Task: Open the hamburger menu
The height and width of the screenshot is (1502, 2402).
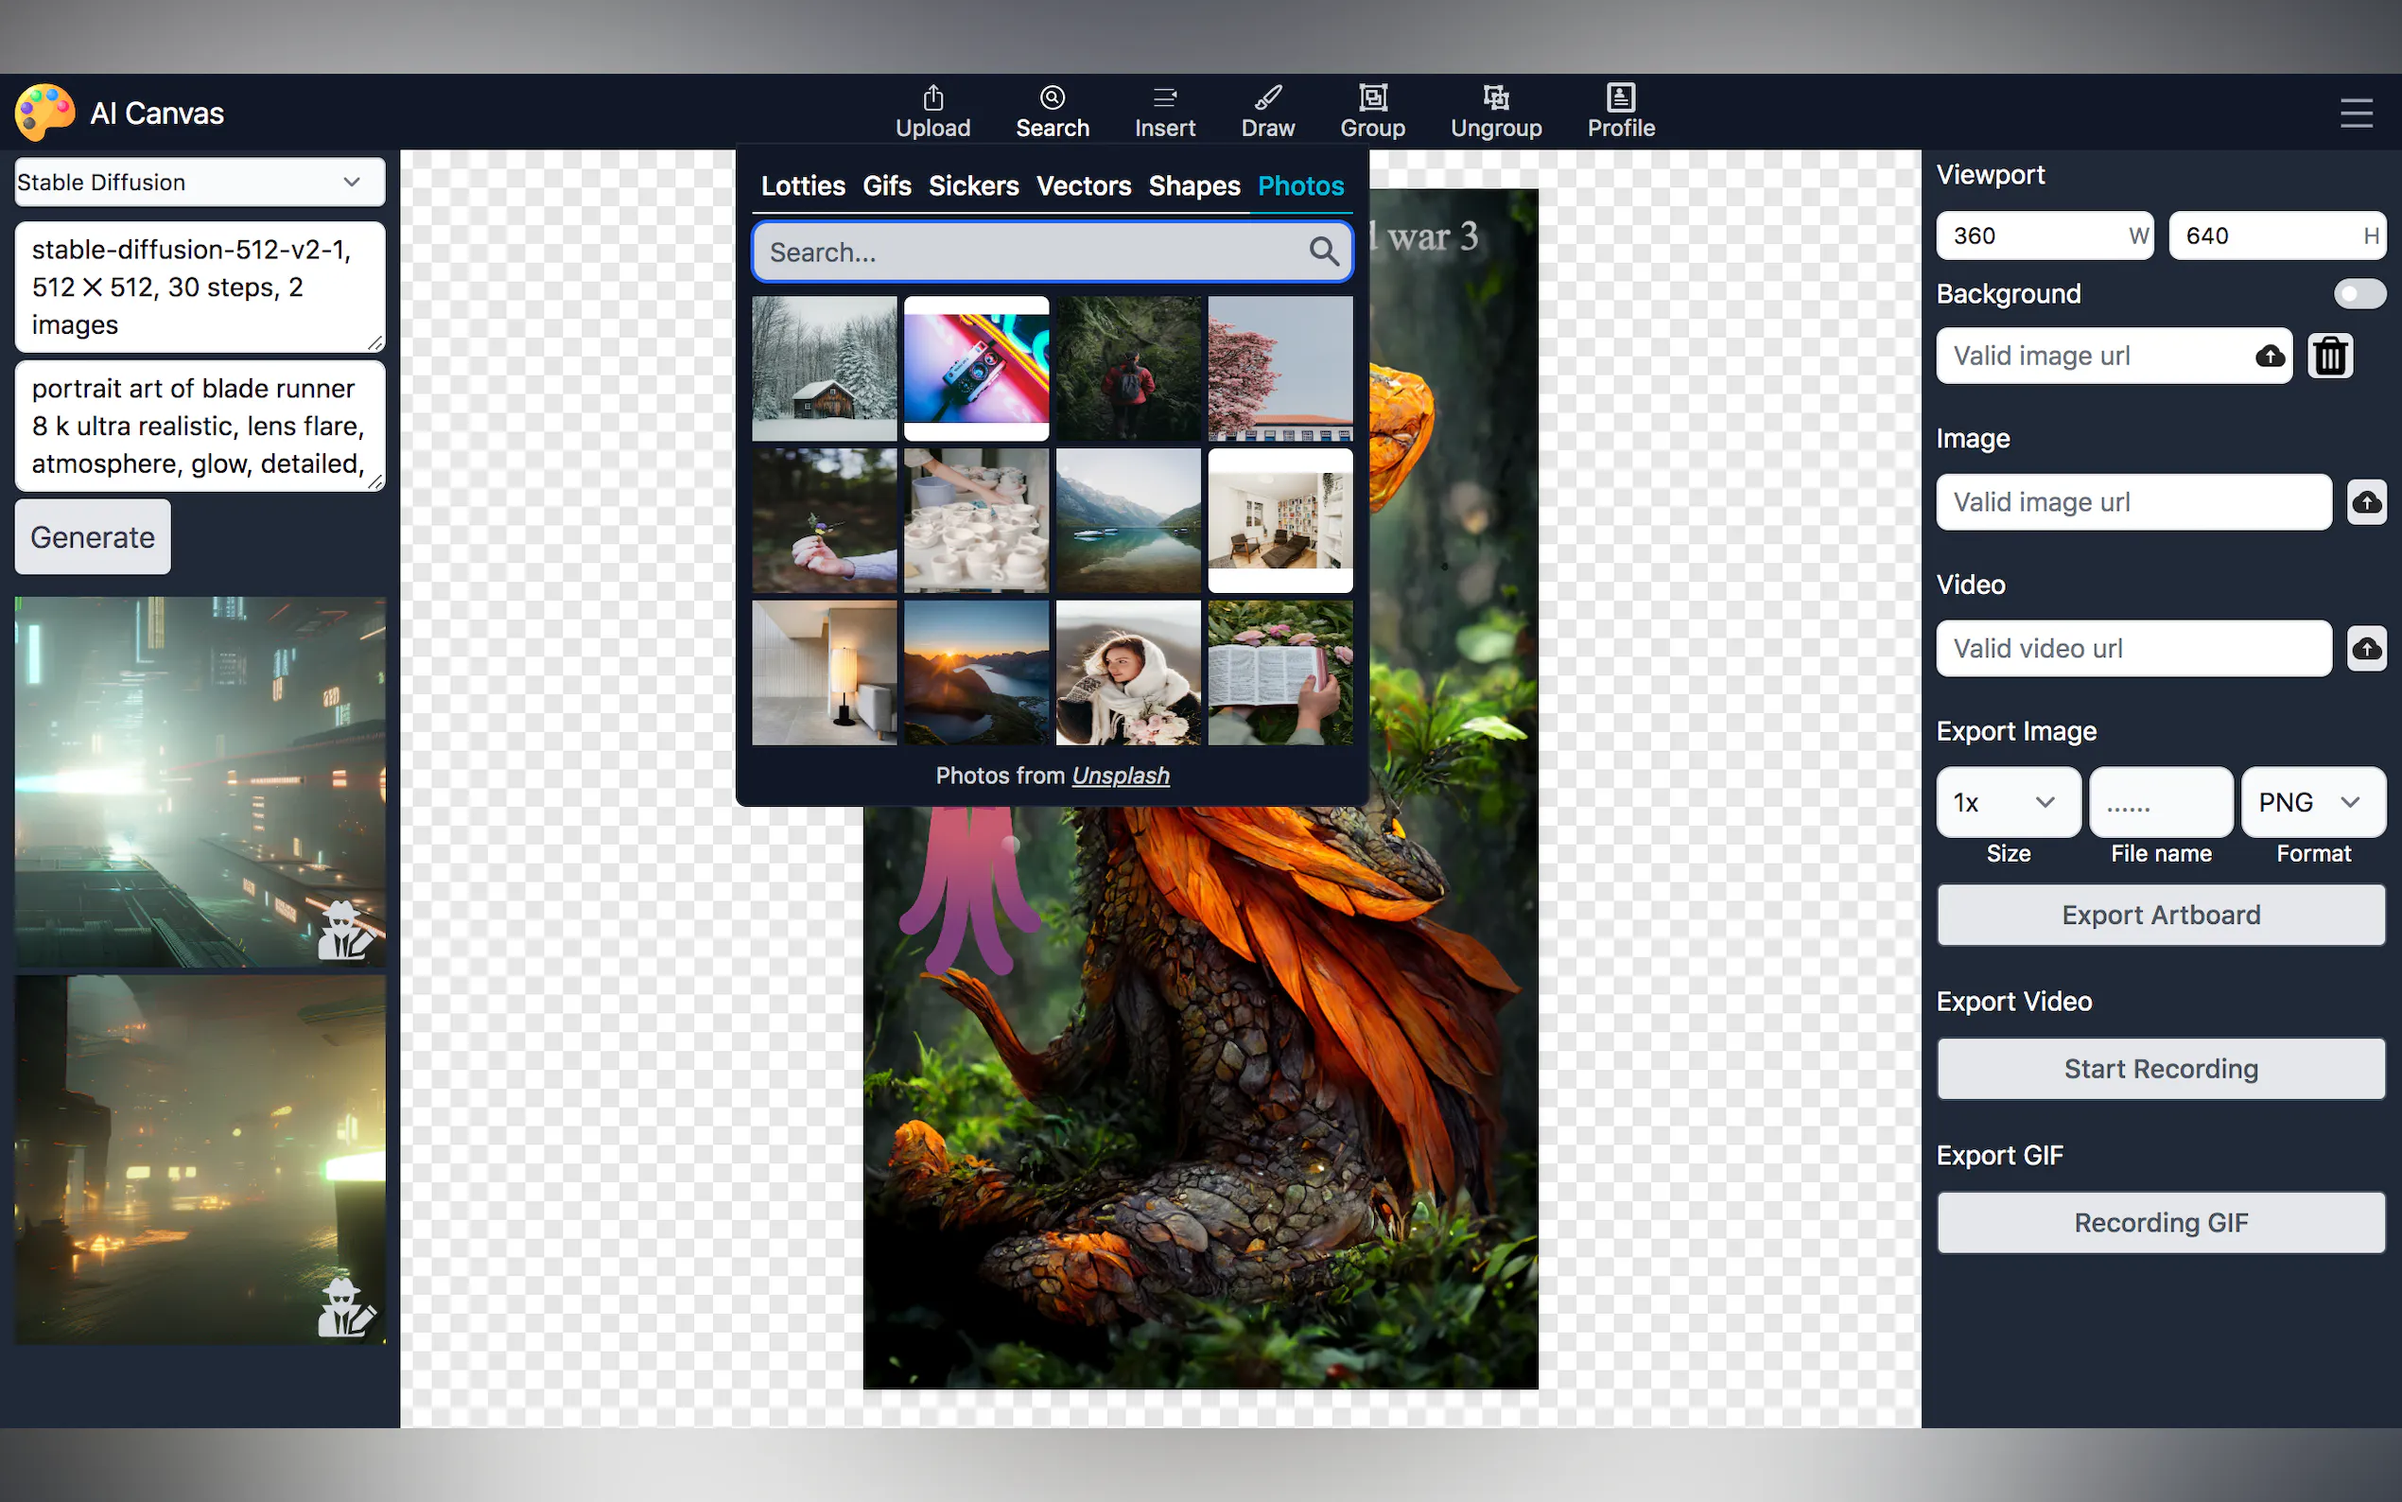Action: tap(2356, 113)
